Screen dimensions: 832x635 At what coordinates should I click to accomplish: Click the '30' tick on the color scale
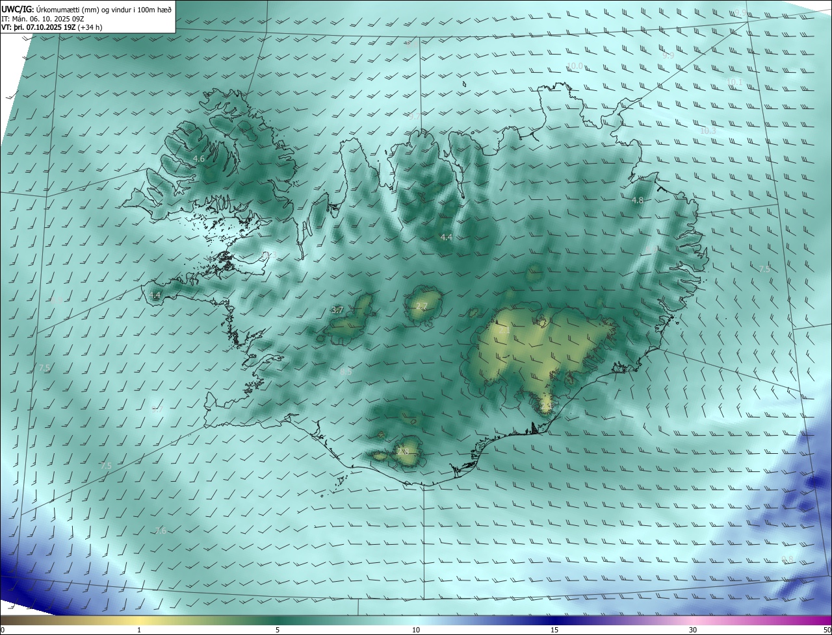coord(693,630)
